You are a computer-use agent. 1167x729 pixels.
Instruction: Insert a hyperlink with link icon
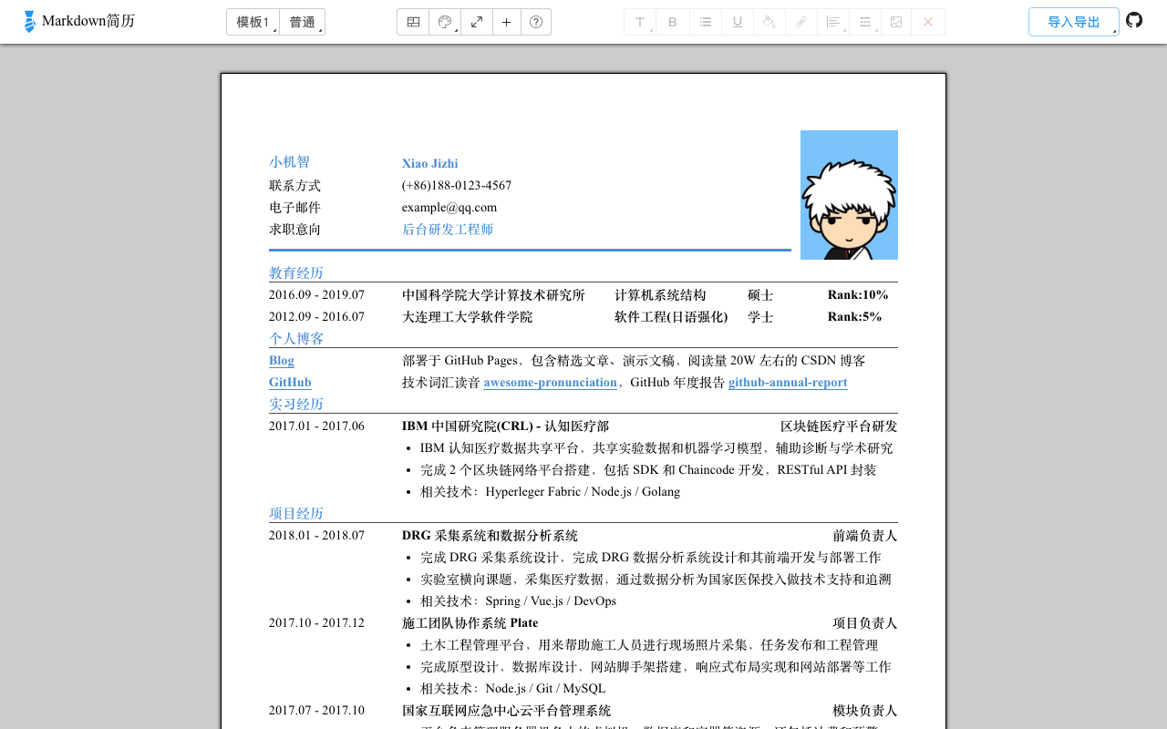pyautogui.click(x=801, y=22)
